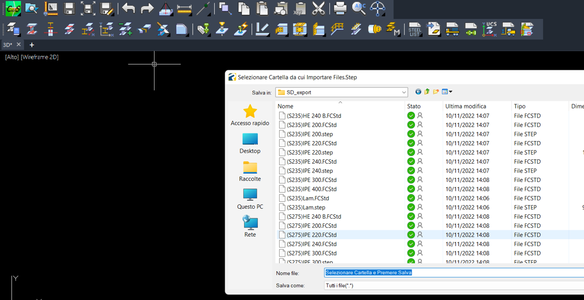
Task: Open the [Alto] view control label
Action: click(x=12, y=57)
